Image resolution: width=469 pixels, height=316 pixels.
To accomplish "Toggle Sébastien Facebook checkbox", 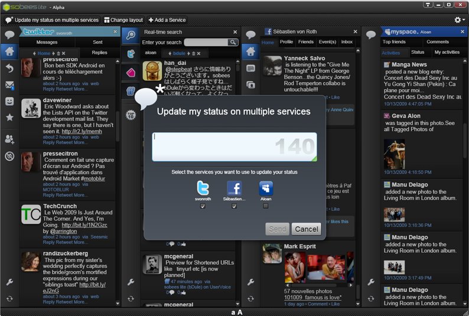I will [x=234, y=206].
